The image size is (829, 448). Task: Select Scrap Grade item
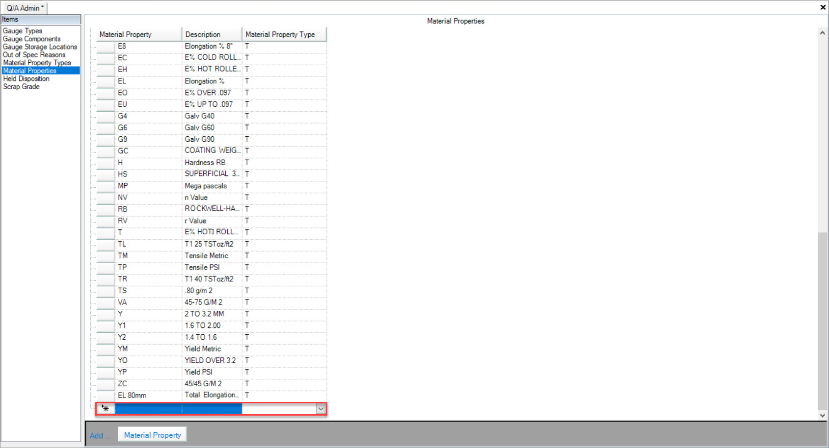click(22, 86)
